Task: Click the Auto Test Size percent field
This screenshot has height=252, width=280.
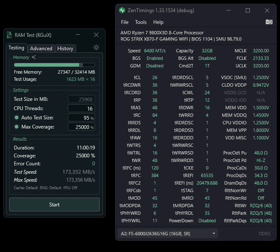Action: (x=81, y=118)
